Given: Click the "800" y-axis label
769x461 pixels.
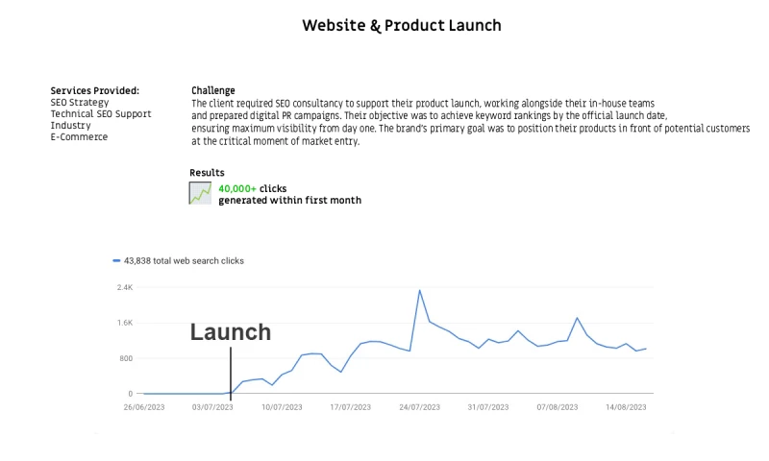Looking at the screenshot, I should coord(126,358).
